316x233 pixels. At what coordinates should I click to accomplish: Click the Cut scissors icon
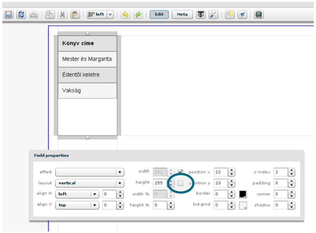point(62,14)
